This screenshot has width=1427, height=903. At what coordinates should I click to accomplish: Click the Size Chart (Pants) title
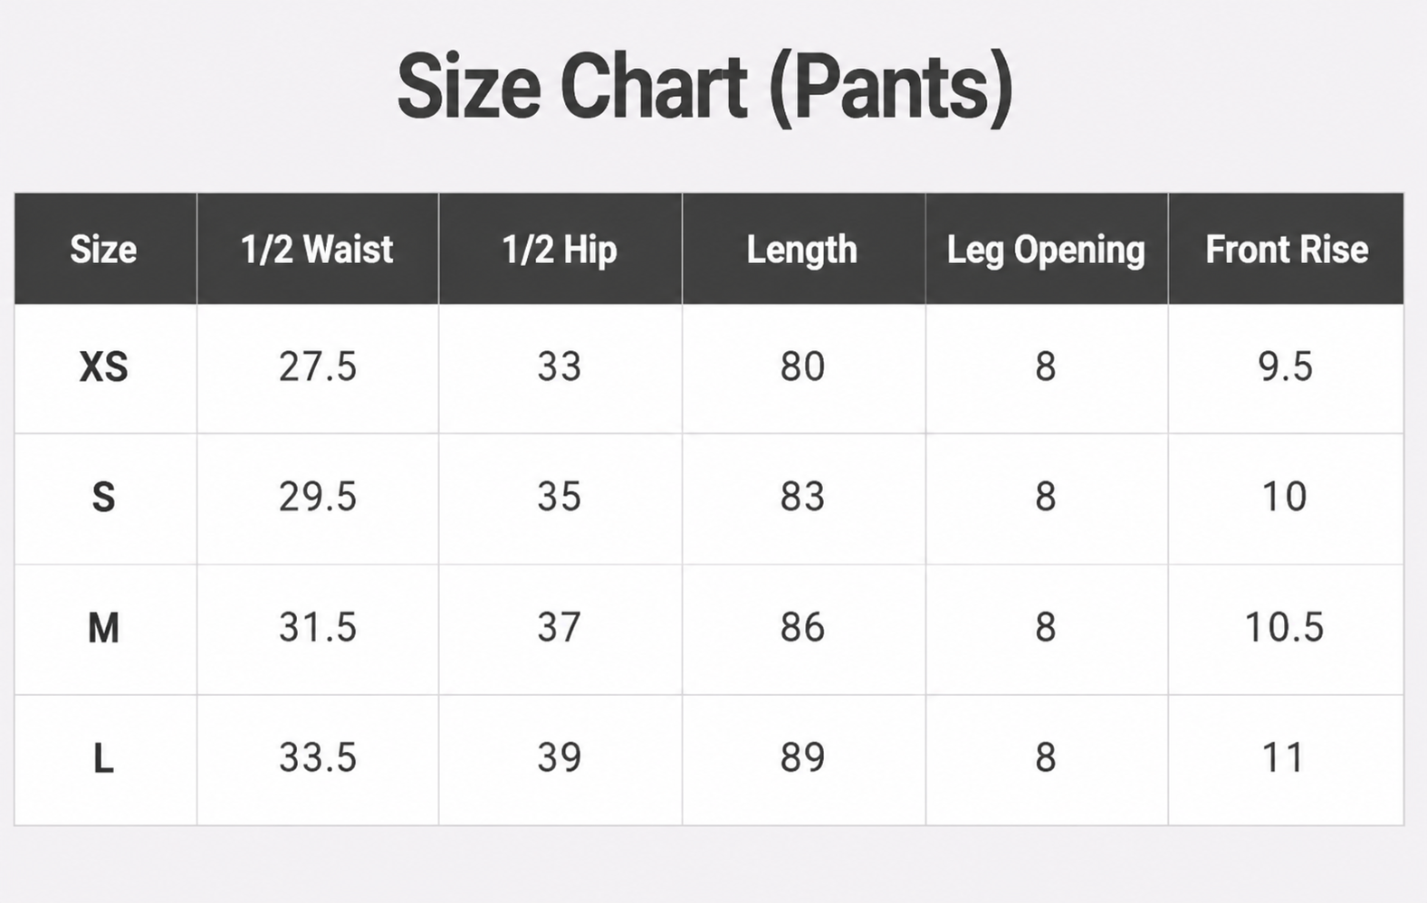point(704,88)
